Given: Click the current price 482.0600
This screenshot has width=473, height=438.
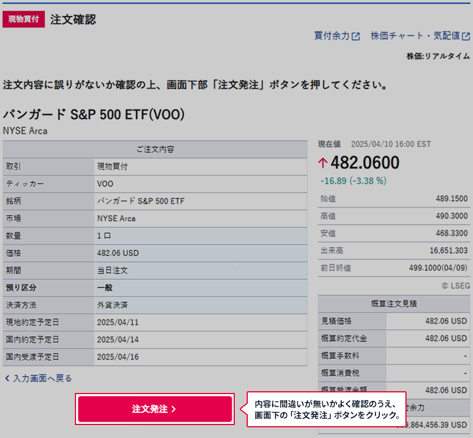Looking at the screenshot, I should coord(365,163).
